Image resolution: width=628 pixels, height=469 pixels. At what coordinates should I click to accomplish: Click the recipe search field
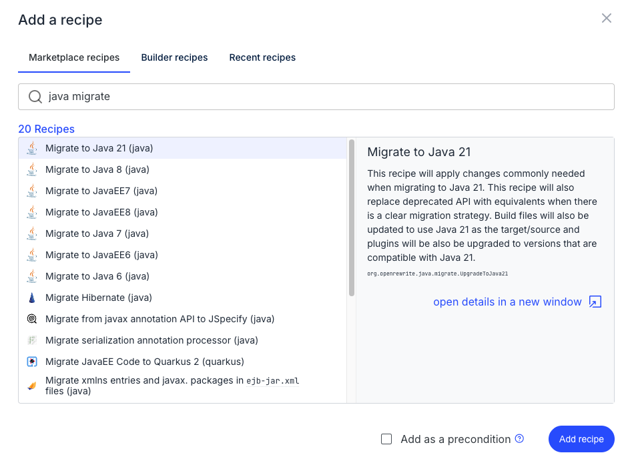pos(316,97)
